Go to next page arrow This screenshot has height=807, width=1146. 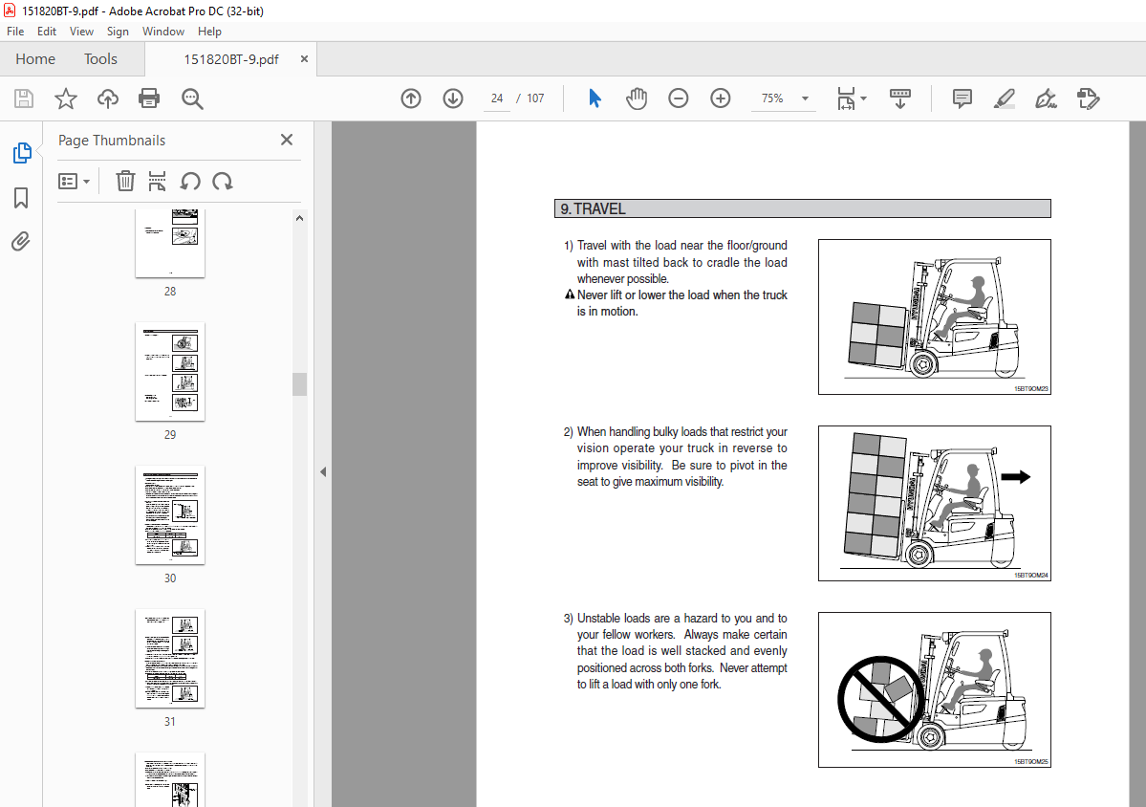tap(453, 98)
